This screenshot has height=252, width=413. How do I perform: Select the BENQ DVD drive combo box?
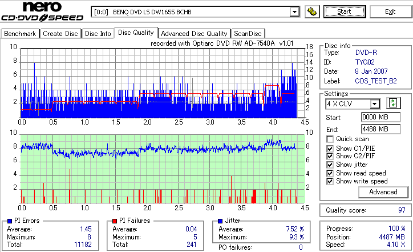pyautogui.click(x=195, y=12)
